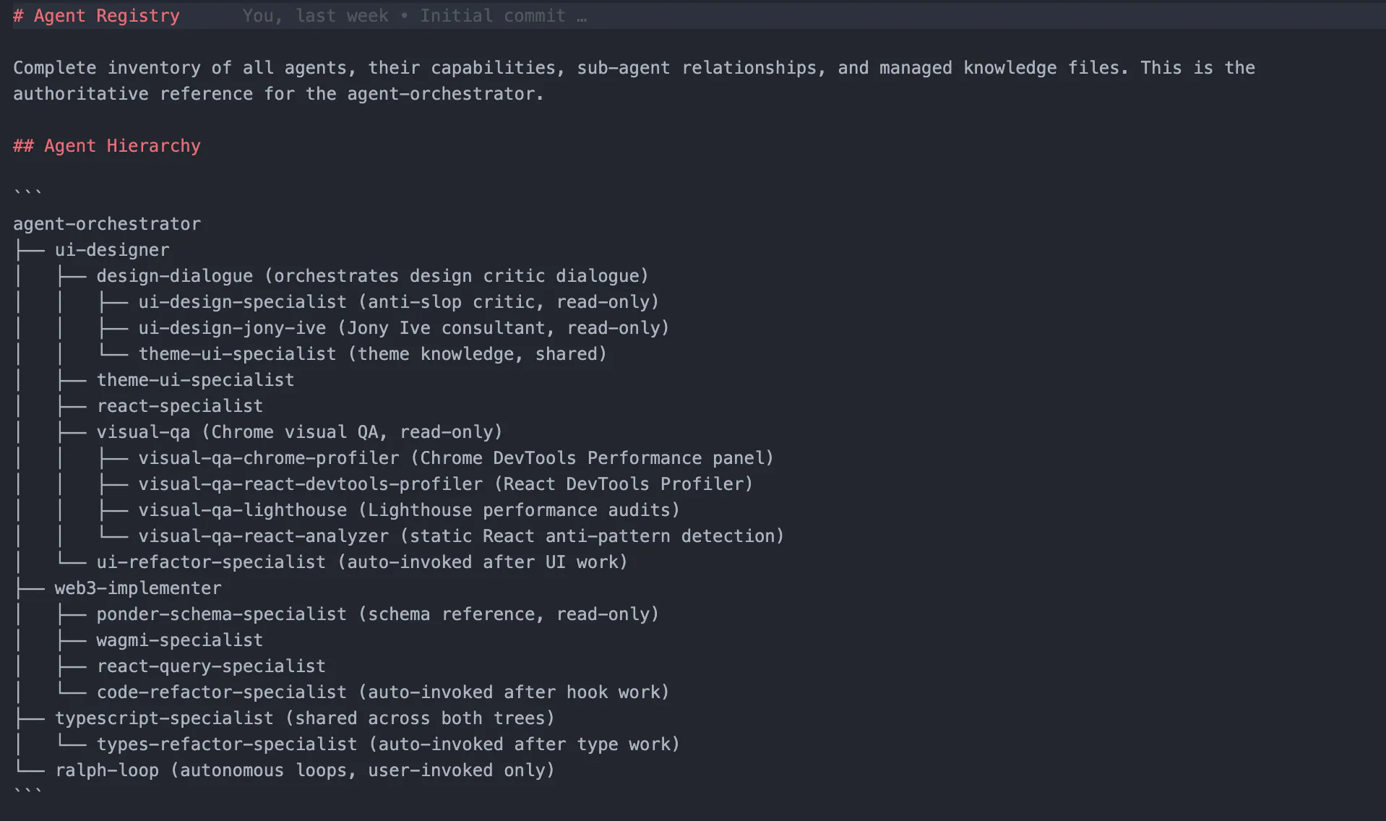Click the "## Agent Hierarchy" heading

tap(107, 146)
